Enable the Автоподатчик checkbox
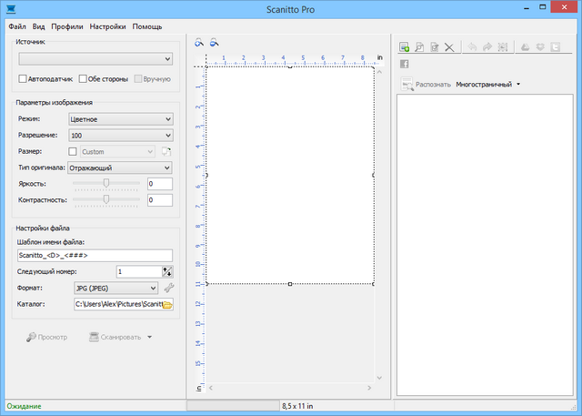This screenshot has height=416, width=582. (24, 79)
